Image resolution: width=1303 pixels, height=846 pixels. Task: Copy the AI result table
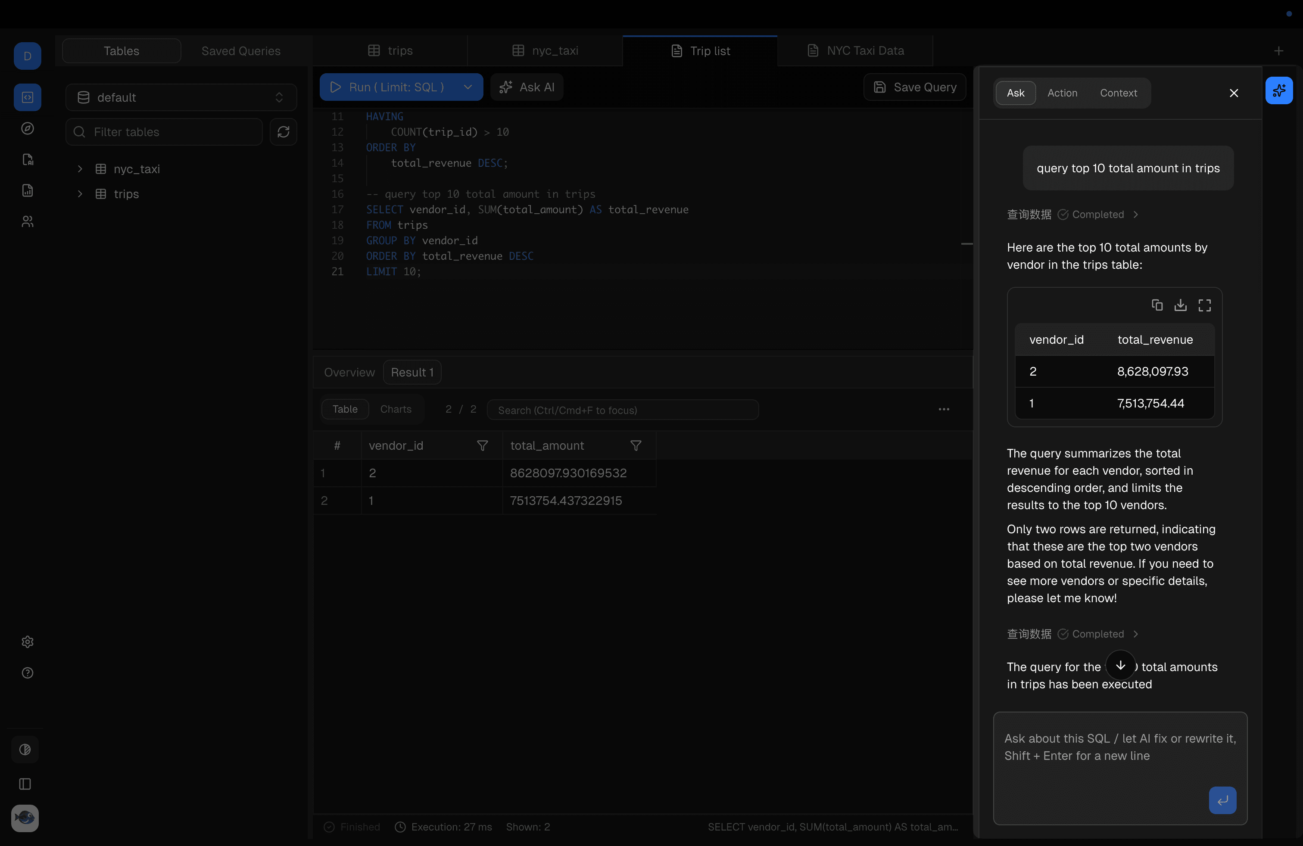coord(1157,305)
